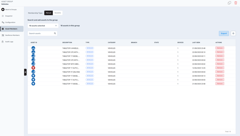
Task: Set membership type to Manual
Action: (x=48, y=13)
